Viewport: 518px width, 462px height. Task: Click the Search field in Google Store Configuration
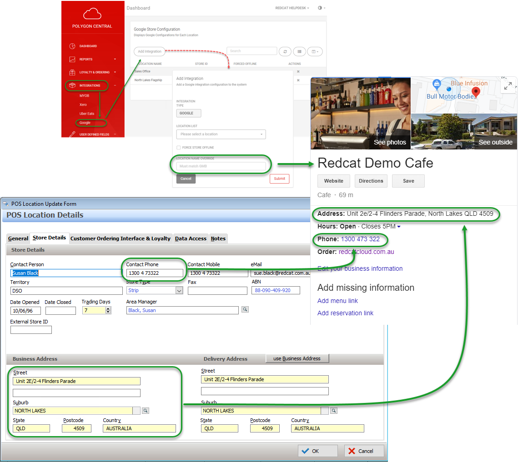[252, 51]
